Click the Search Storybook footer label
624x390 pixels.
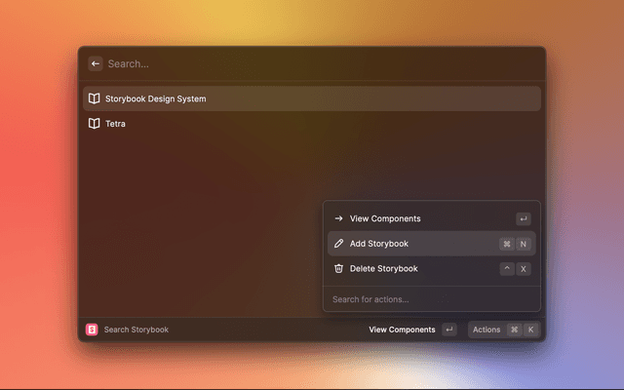coord(136,330)
